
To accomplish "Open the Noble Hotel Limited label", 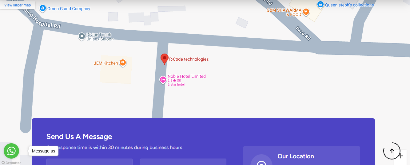I will (x=186, y=76).
